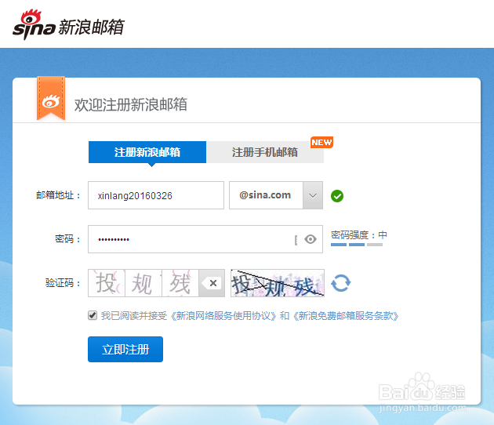The width and height of the screenshot is (494, 425).
Task: Toggle password visibility with the eye icon
Action: click(311, 239)
